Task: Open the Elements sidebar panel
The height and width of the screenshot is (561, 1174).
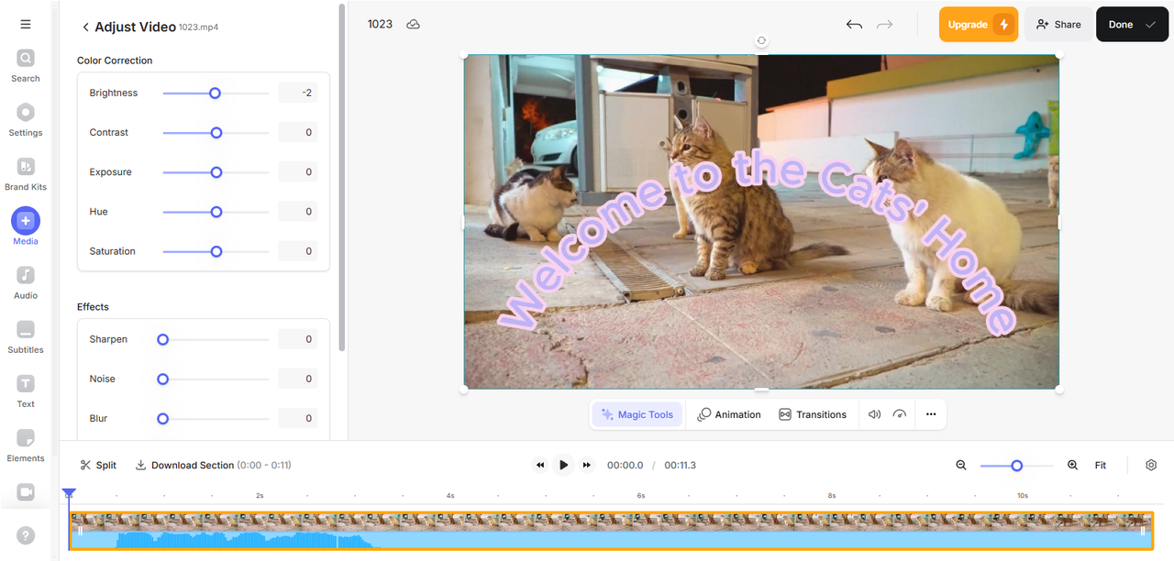Action: pyautogui.click(x=26, y=445)
